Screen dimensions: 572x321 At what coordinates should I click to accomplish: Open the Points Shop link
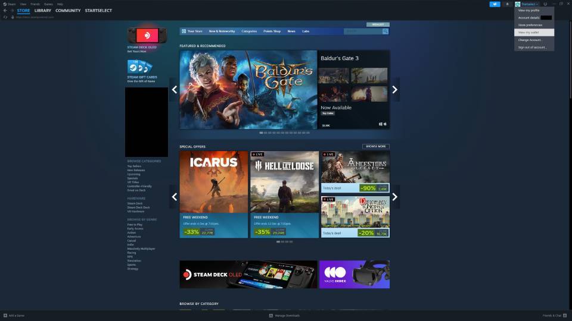coord(272,32)
